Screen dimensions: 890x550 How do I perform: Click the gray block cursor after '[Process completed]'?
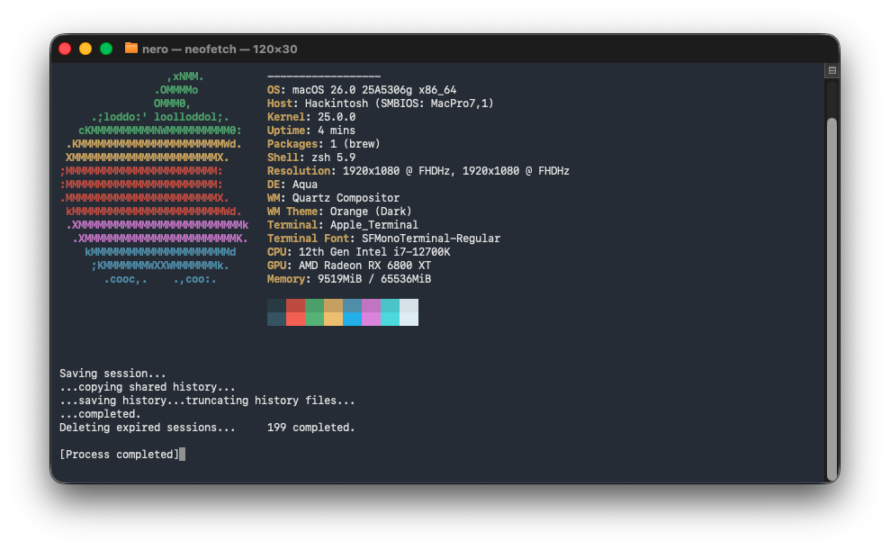(x=182, y=455)
